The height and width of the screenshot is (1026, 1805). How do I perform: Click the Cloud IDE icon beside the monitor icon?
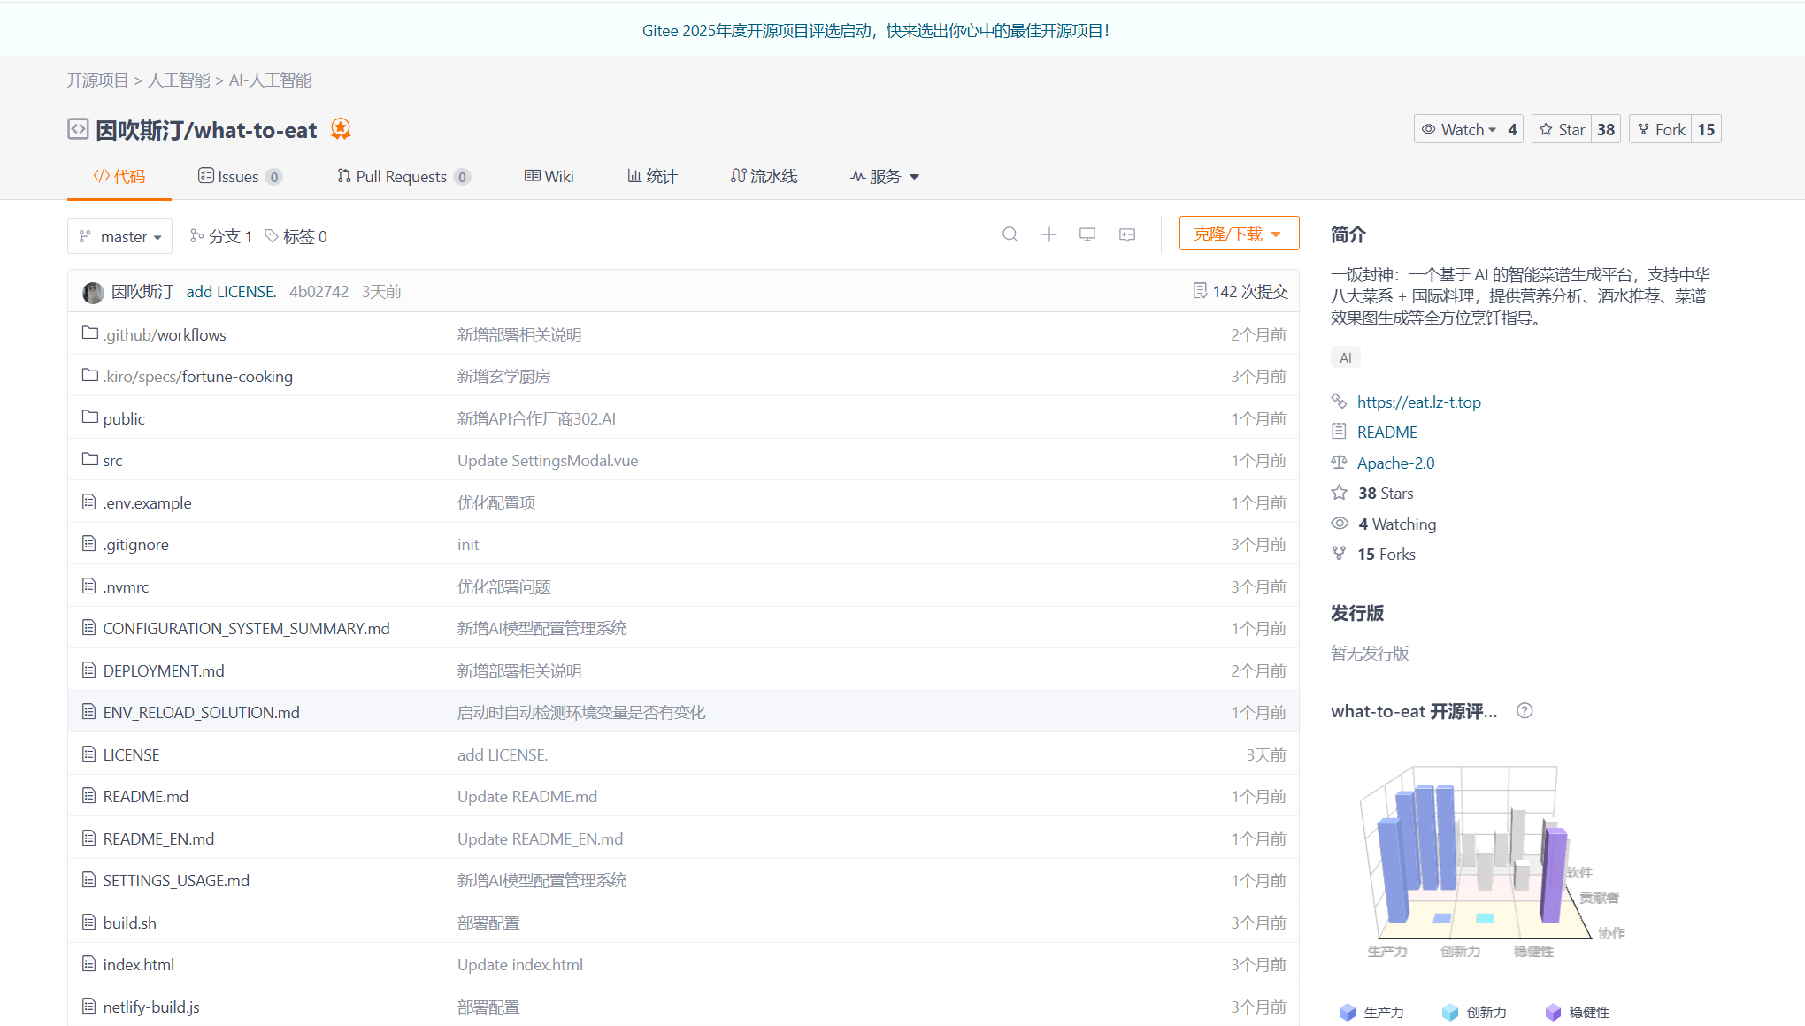[x=1126, y=234]
